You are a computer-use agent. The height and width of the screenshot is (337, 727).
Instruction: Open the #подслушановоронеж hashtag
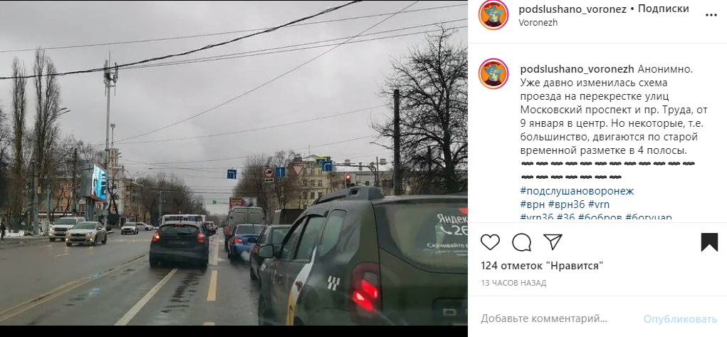(577, 191)
